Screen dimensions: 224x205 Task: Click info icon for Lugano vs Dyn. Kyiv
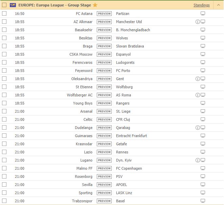tap(198, 160)
